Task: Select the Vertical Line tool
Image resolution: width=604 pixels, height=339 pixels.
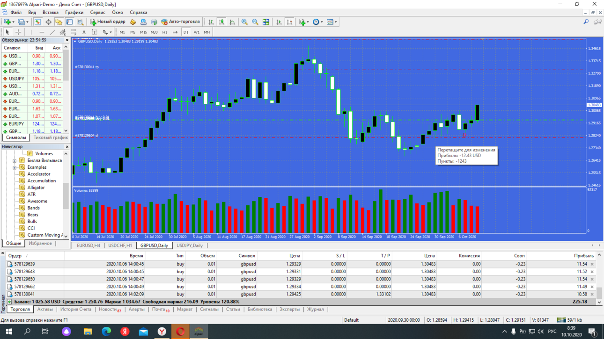Action: tap(31, 32)
